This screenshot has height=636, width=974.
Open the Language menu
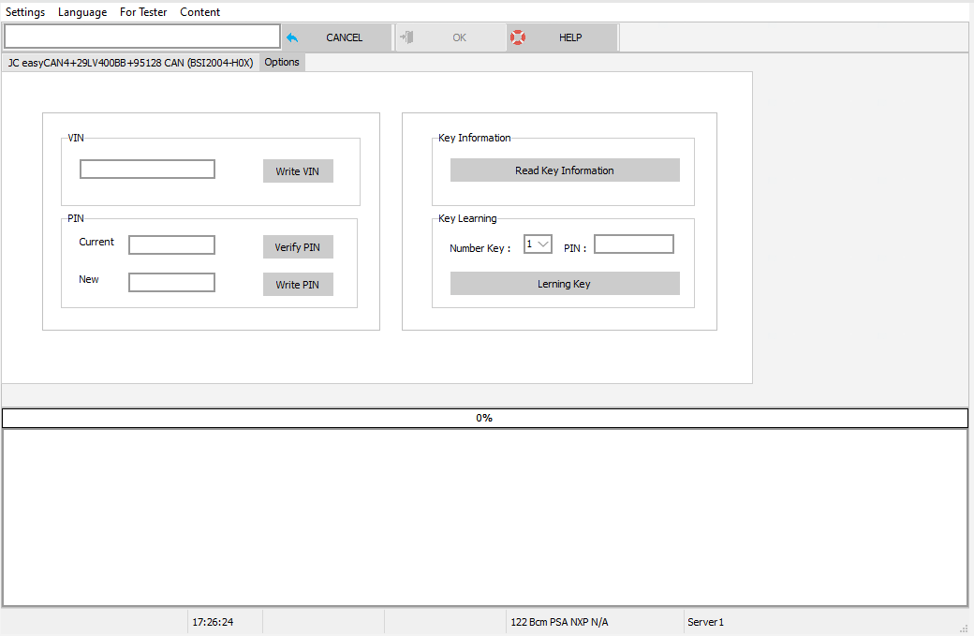pyautogui.click(x=82, y=12)
